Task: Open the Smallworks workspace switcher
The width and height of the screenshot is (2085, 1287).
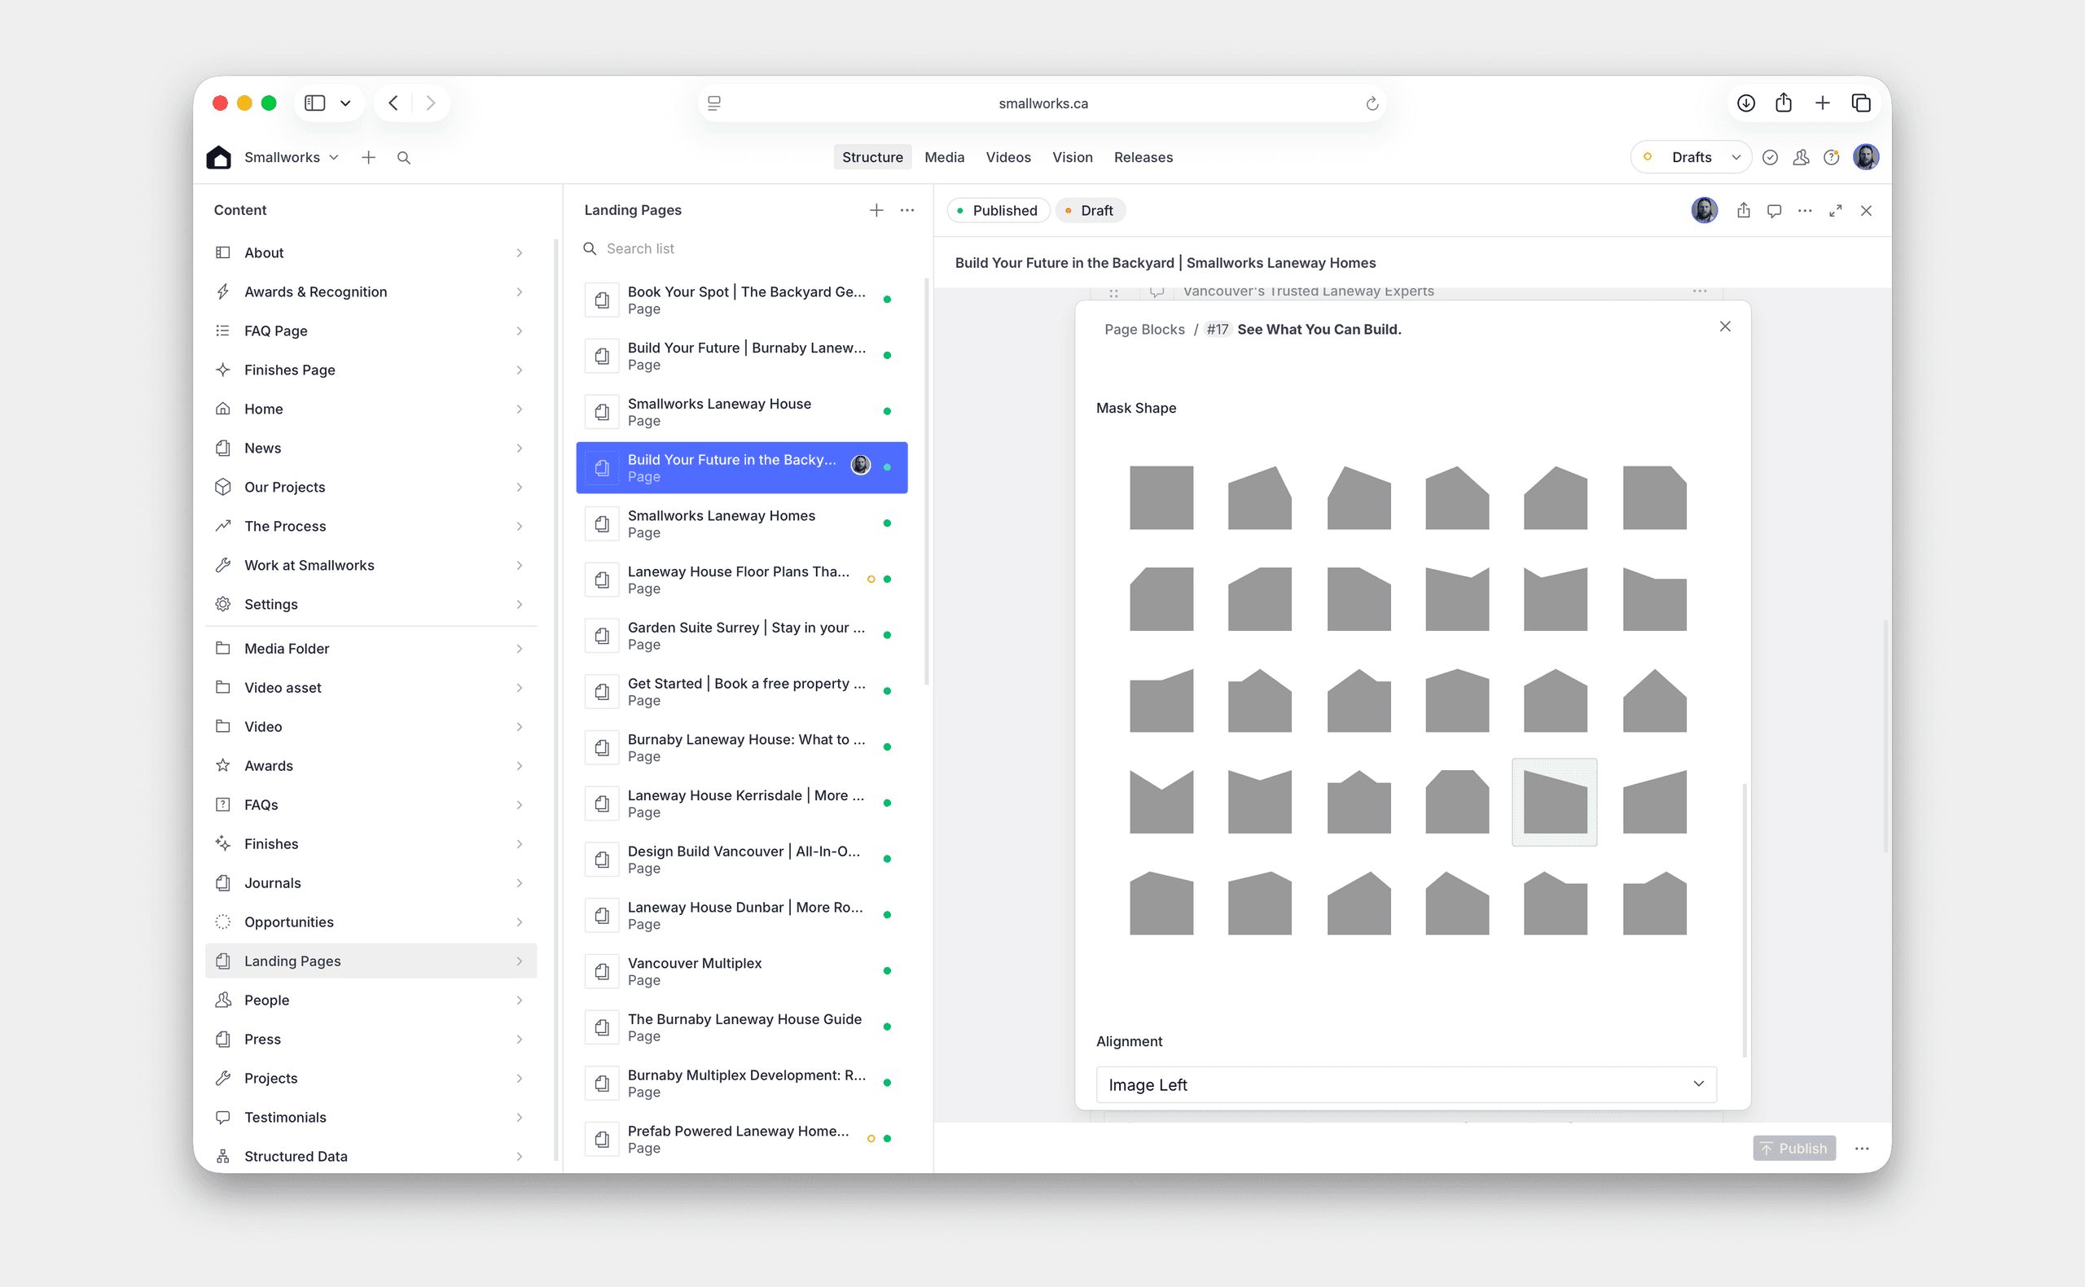Action: click(292, 157)
